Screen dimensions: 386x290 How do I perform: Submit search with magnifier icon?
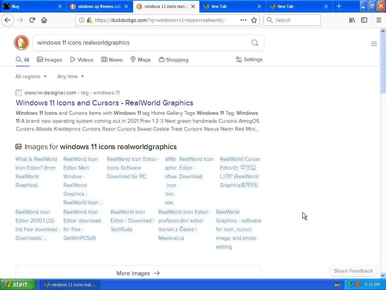point(255,43)
